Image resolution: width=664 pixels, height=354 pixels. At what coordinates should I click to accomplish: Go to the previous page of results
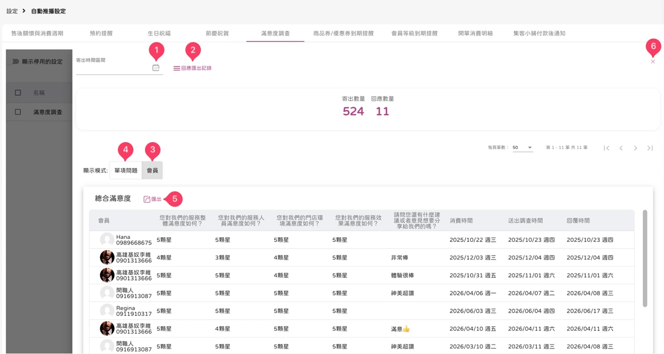point(621,148)
